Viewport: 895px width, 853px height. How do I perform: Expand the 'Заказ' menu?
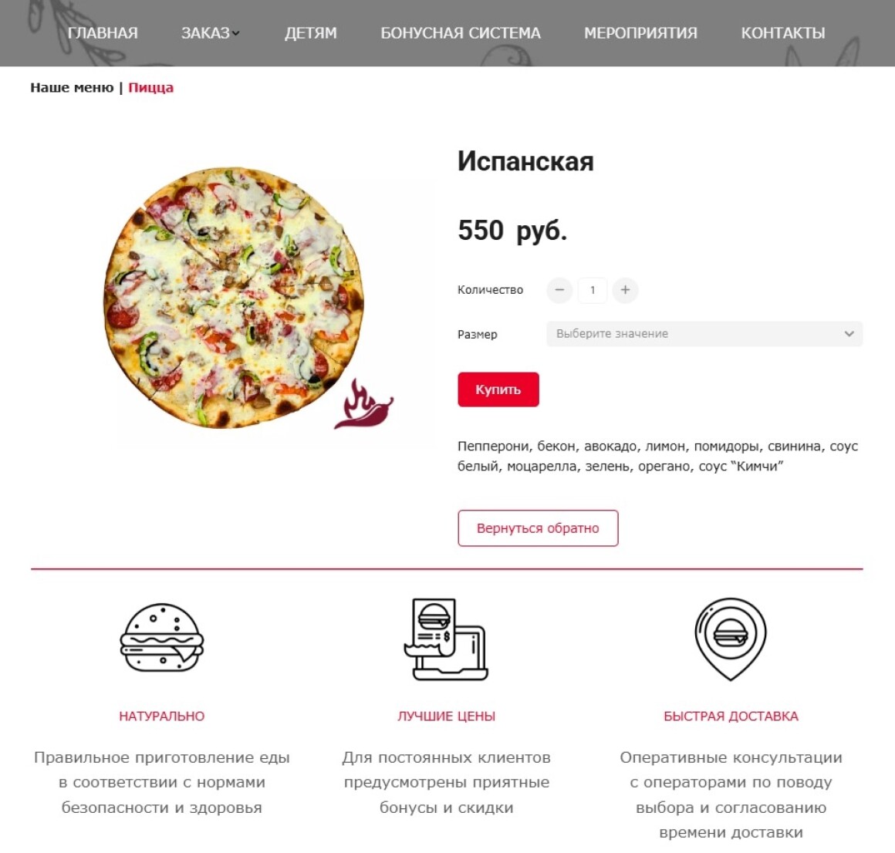[x=210, y=33]
